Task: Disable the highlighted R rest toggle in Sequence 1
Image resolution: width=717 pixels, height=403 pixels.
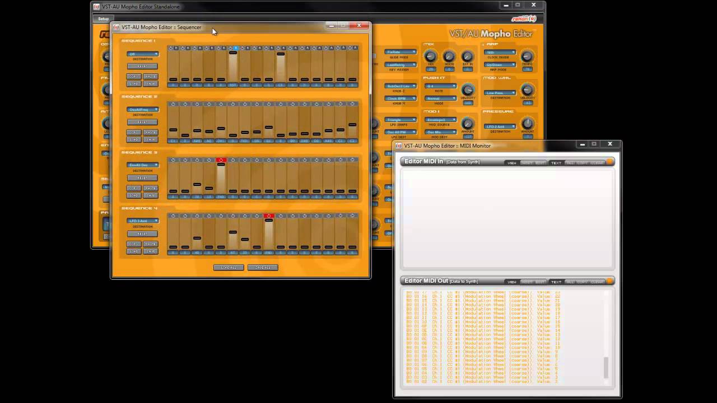Action: point(236,48)
